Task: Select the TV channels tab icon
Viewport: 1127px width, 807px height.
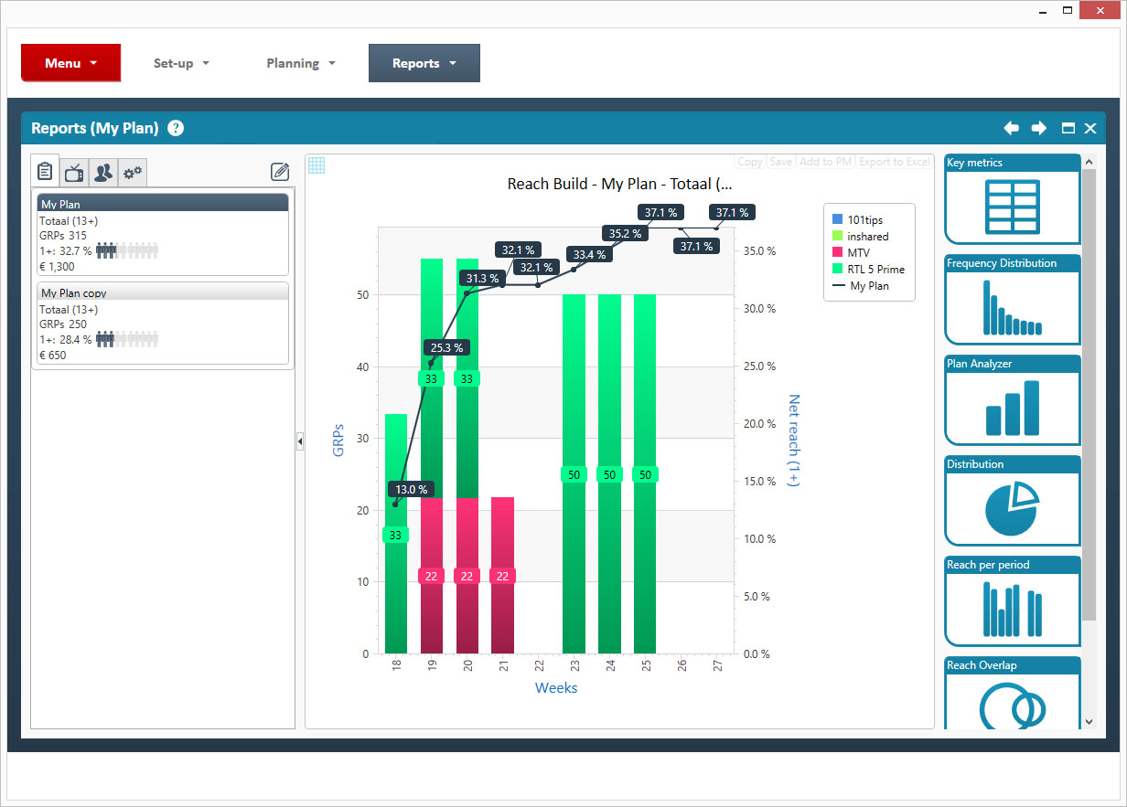Action: coord(74,172)
